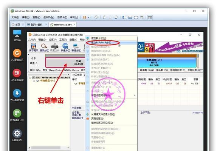217x151 pixels.
Task: Open the EIX系统安装 desktop shortcut
Action: [17, 75]
